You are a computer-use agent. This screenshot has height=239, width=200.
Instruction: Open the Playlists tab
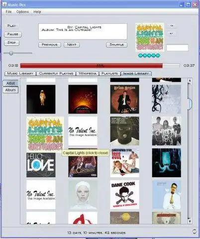click(x=109, y=74)
